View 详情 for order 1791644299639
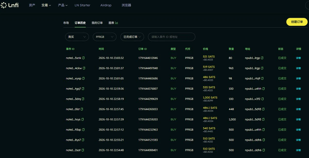Image resolution: width=309 pixels, height=158 pixels. pyautogui.click(x=298, y=99)
